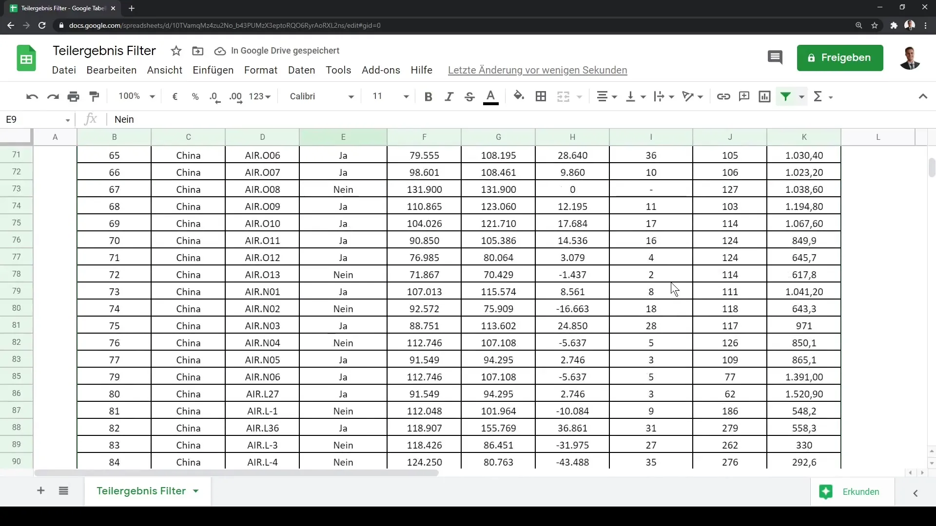Image resolution: width=936 pixels, height=526 pixels.
Task: Open the Daten menu
Action: click(302, 70)
